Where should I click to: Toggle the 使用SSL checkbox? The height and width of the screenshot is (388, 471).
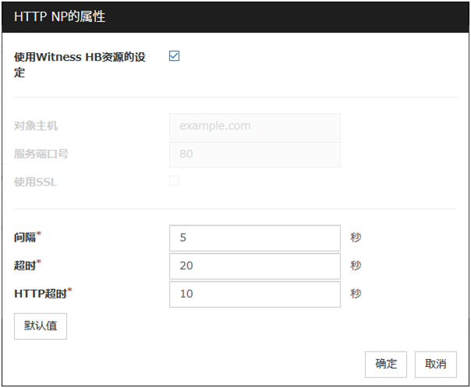175,181
